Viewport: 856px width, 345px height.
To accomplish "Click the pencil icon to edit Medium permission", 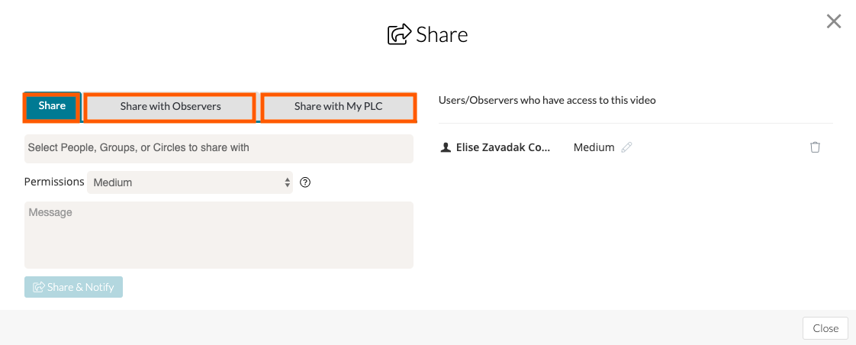I will point(627,147).
